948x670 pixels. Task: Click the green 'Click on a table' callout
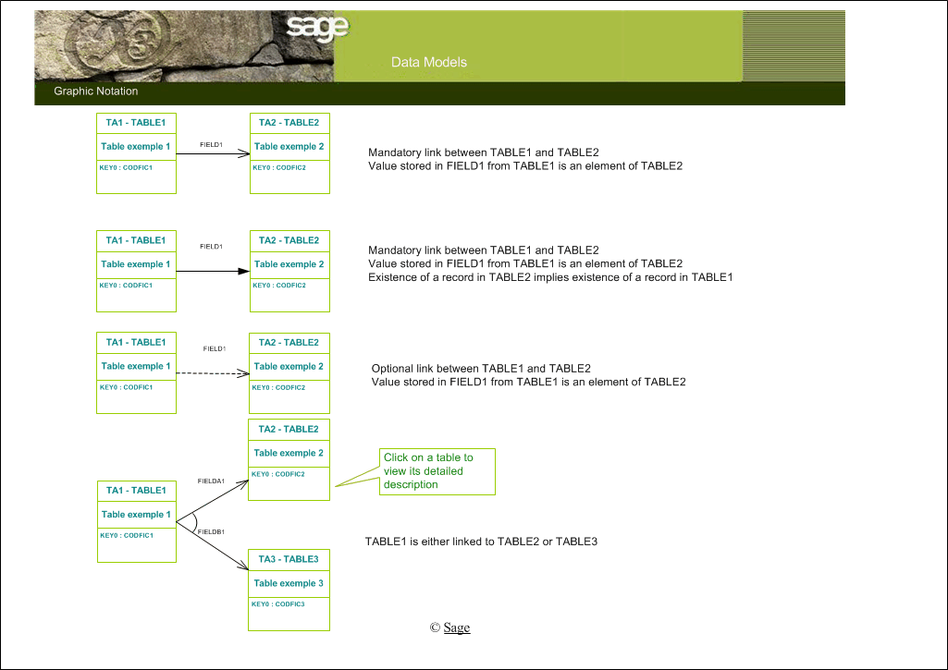pos(437,471)
